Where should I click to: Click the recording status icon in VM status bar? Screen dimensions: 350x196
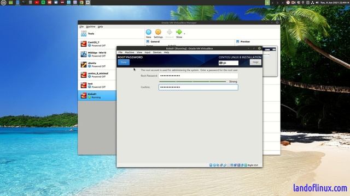pyautogui.click(x=236, y=165)
